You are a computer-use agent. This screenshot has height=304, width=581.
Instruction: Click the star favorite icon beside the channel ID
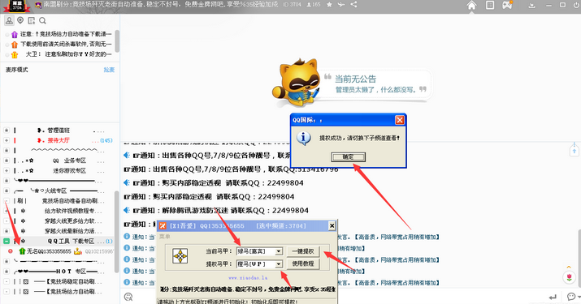(x=329, y=5)
